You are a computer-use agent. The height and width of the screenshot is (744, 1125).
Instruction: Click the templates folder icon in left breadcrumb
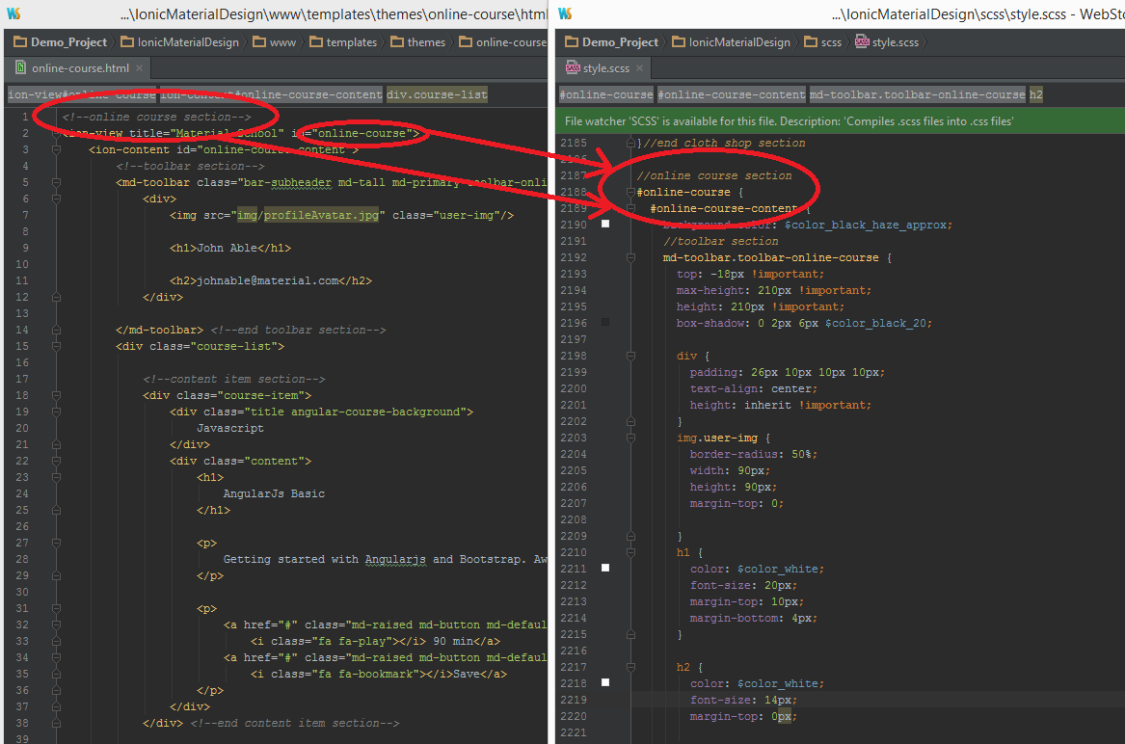315,42
